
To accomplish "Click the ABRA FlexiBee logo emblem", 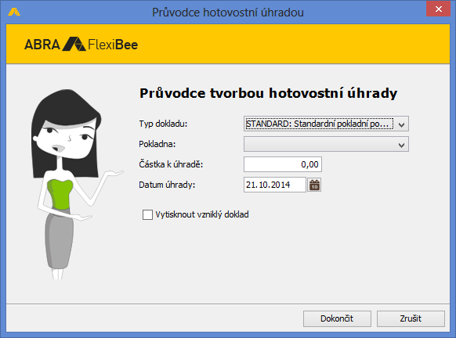I will 74,44.
